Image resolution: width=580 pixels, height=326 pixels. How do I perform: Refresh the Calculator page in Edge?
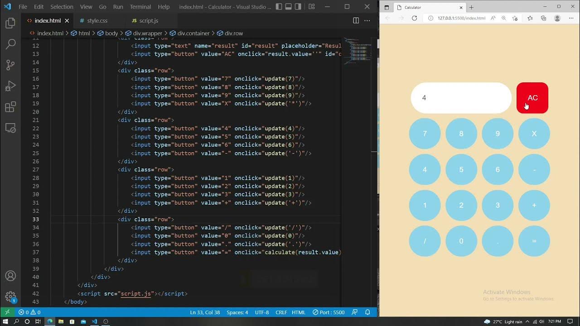pos(414,18)
